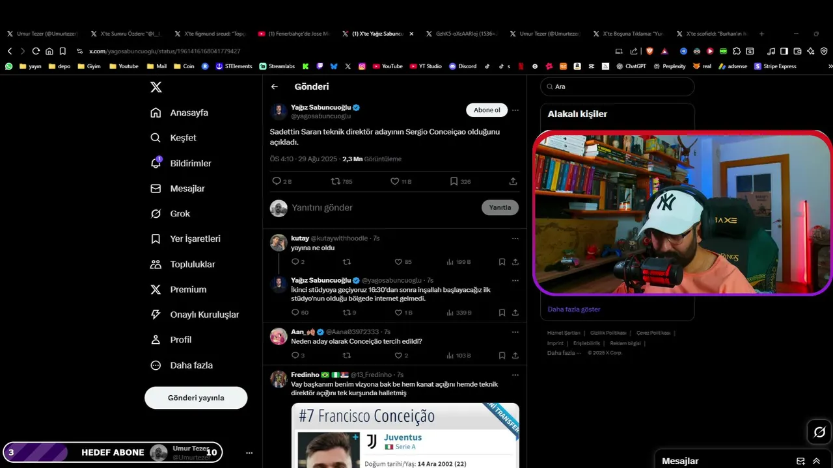Switch to Fenerbahçe'de Jose YouTube tab

coord(295,33)
